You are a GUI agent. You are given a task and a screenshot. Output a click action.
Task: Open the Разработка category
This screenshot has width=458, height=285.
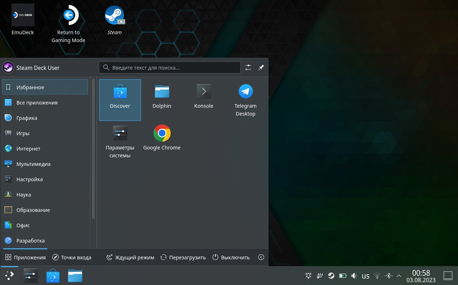point(45,240)
